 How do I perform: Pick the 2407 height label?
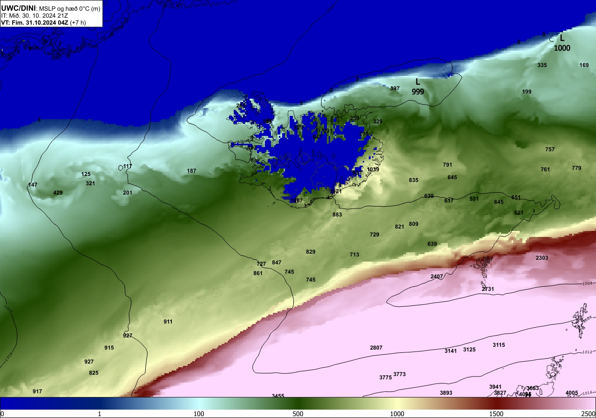pos(437,276)
